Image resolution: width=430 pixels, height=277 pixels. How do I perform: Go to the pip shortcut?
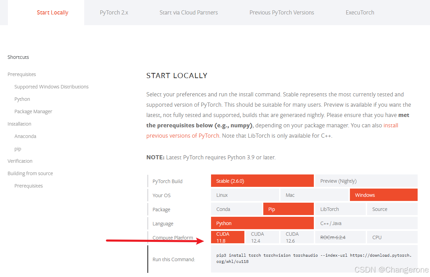pyautogui.click(x=18, y=149)
